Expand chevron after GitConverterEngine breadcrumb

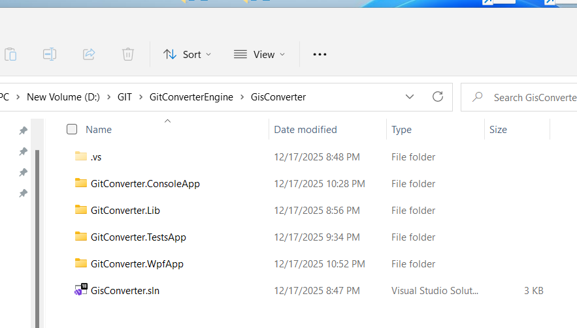click(242, 97)
